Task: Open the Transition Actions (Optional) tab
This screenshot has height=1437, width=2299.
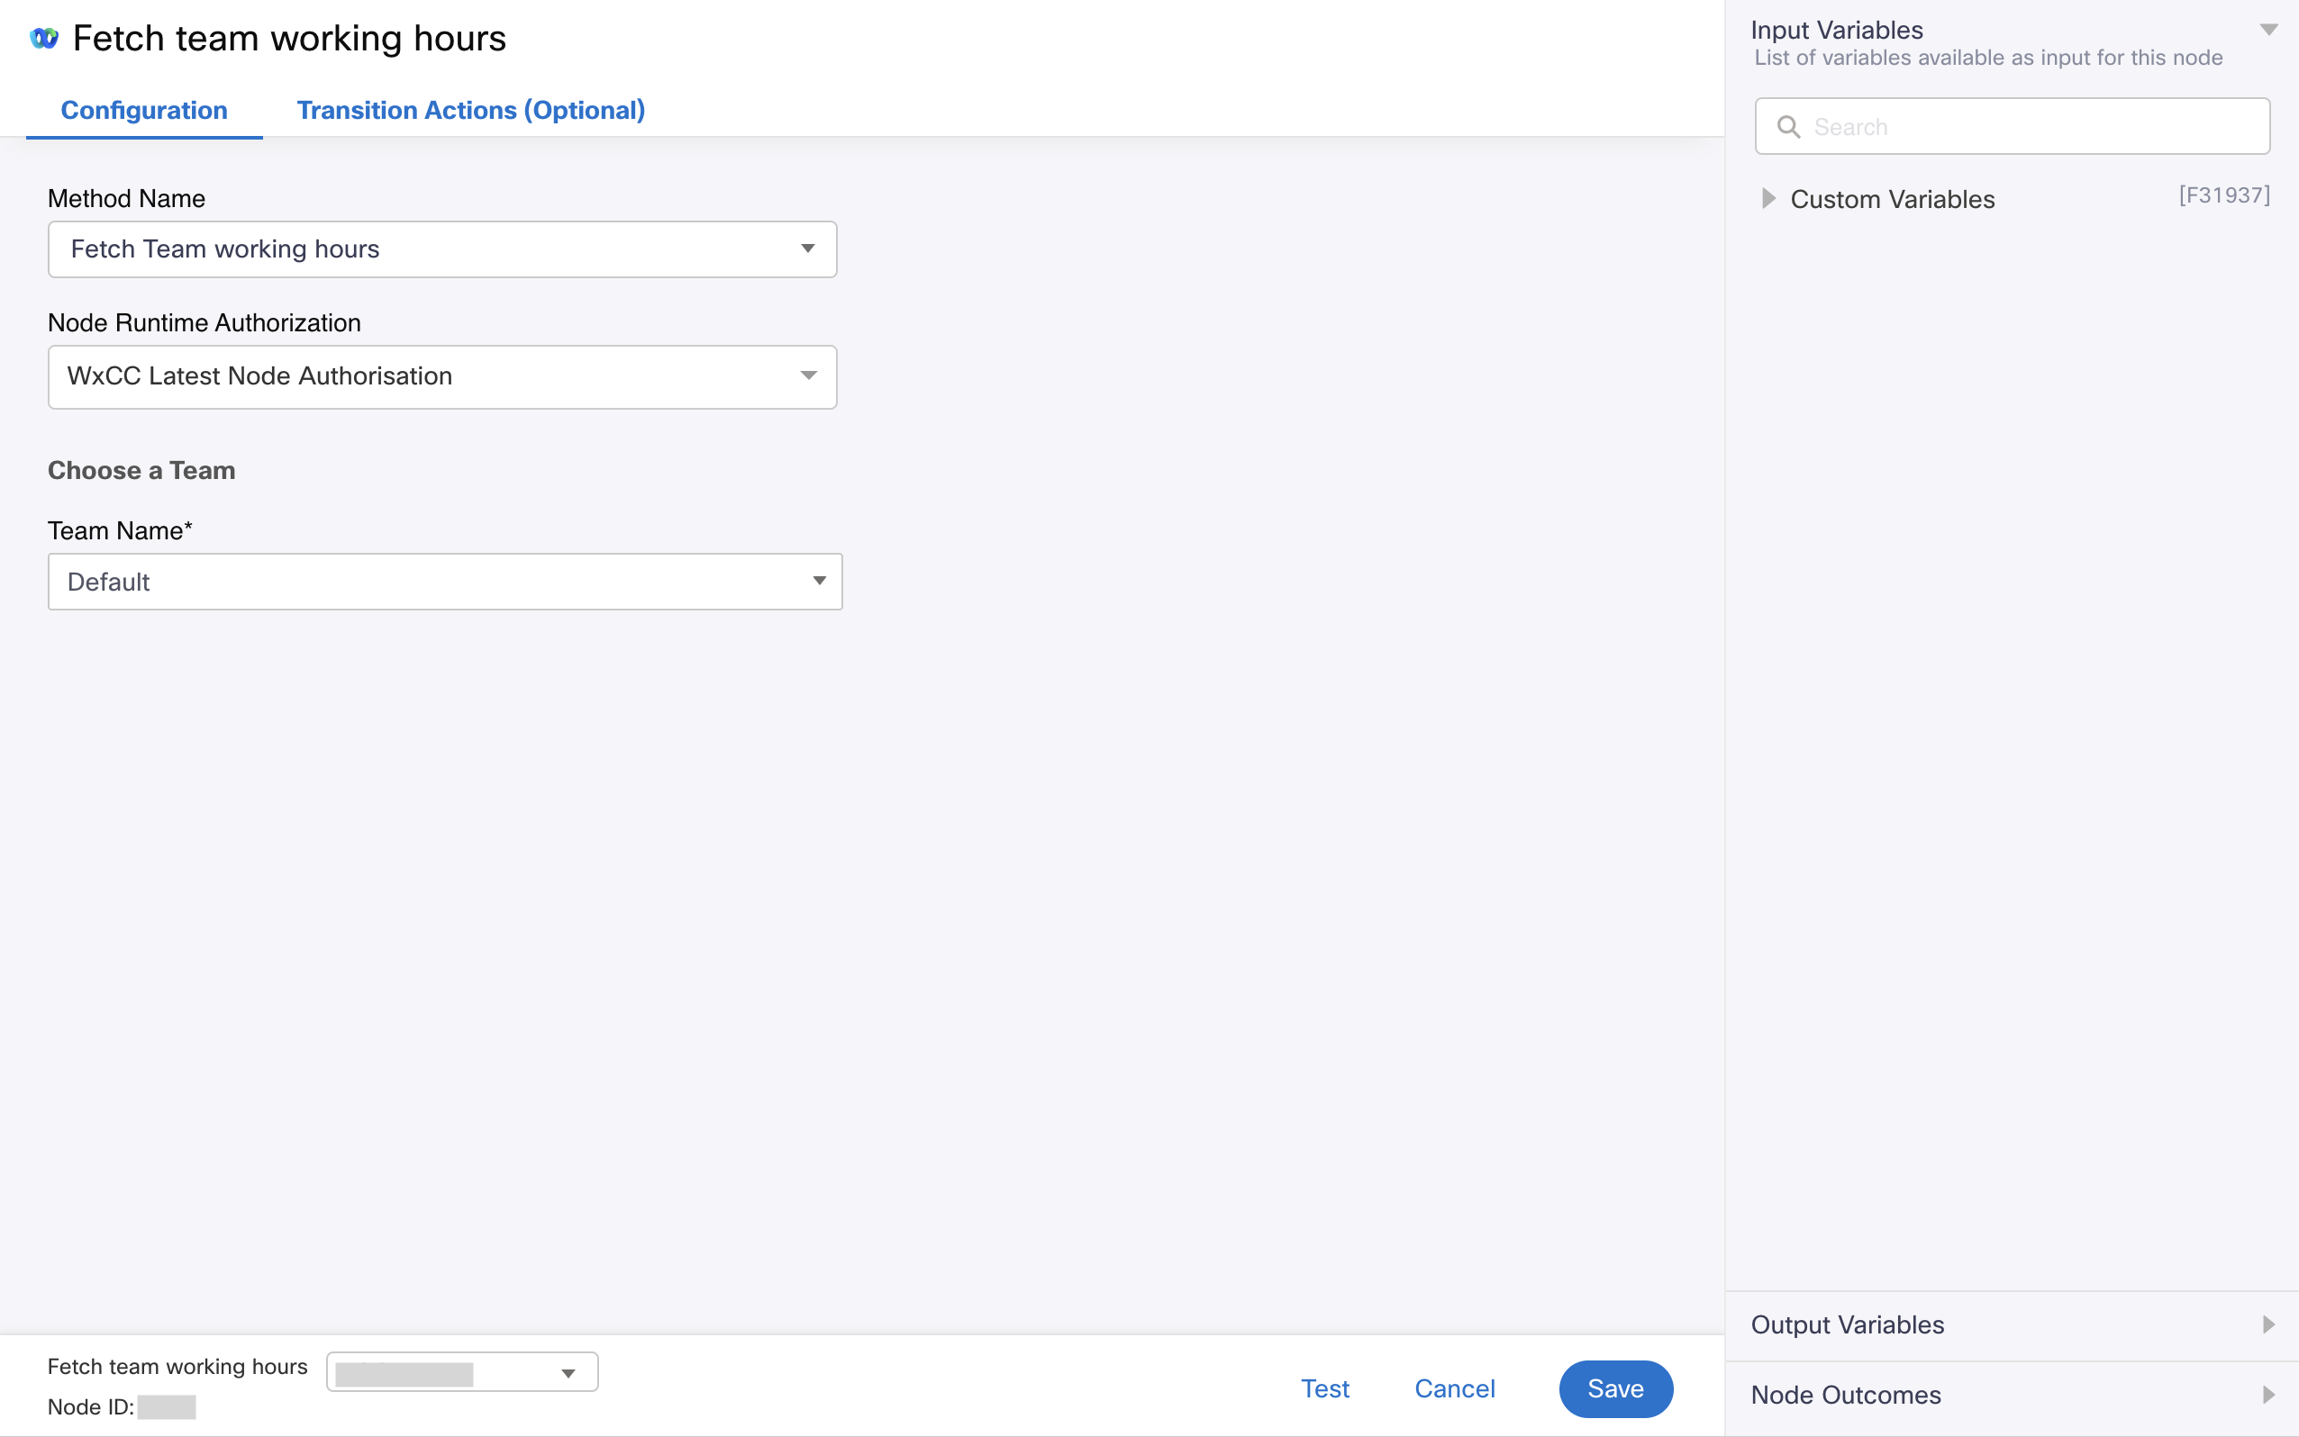Action: (470, 110)
